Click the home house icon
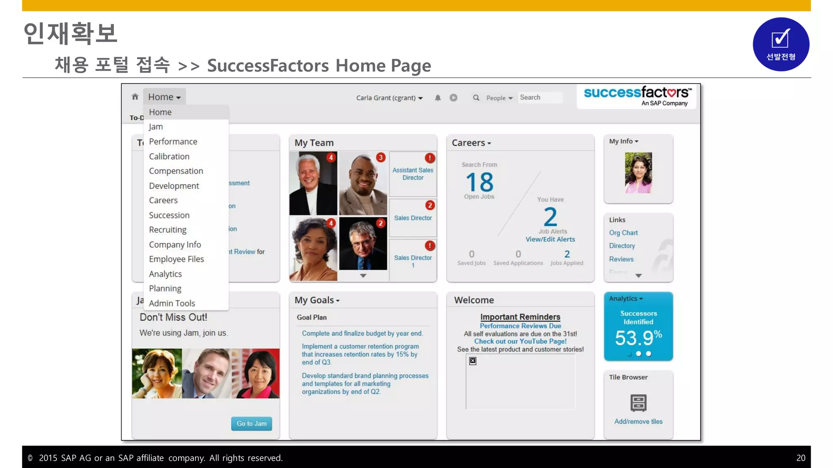Viewport: 833px width, 468px height. (x=135, y=97)
